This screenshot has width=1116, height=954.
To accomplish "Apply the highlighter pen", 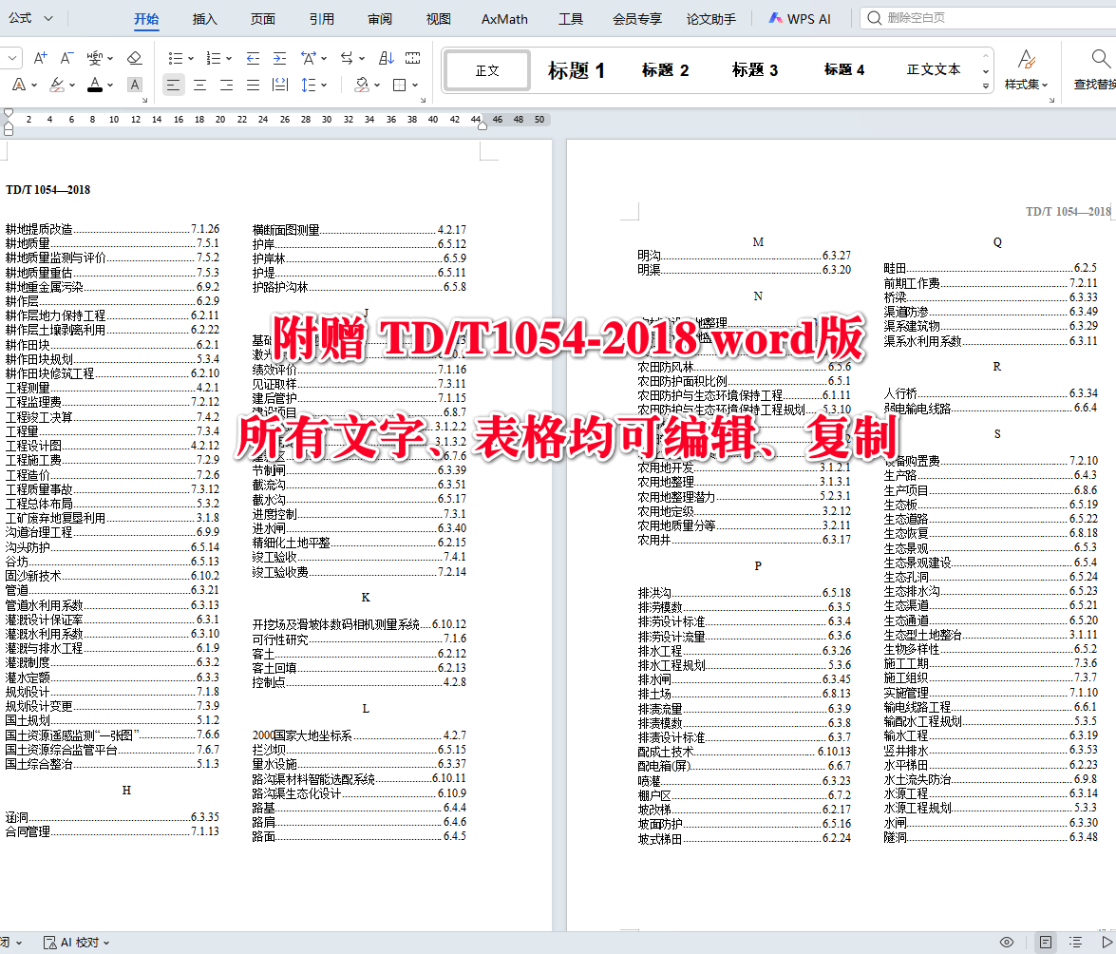I will click(57, 85).
